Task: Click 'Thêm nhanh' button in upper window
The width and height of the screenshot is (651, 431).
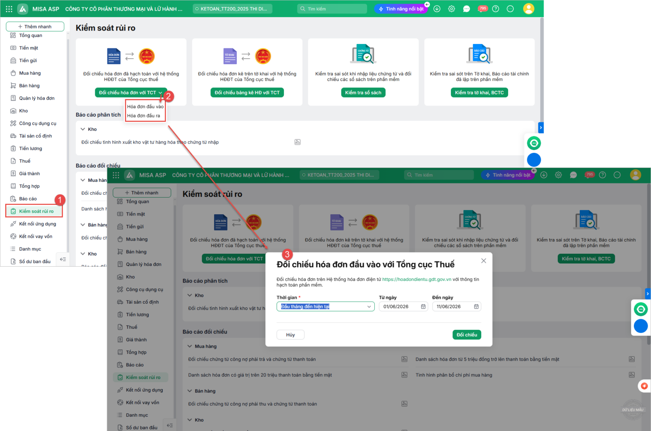Action: tap(35, 26)
